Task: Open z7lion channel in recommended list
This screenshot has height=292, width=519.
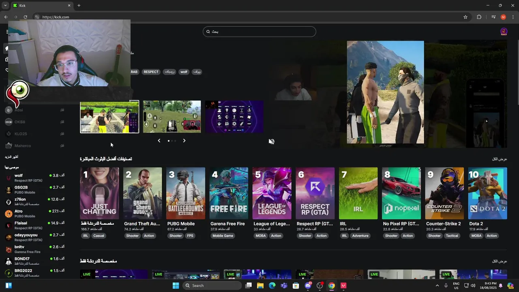Action: 34,202
